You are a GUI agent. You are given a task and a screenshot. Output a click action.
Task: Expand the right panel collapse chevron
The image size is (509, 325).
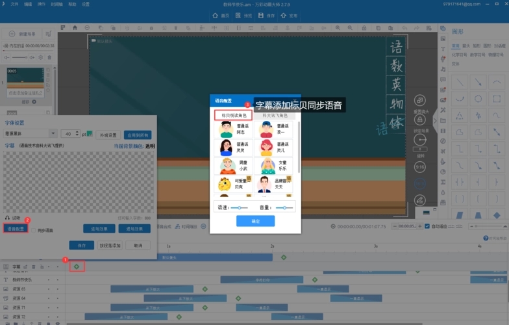click(435, 121)
